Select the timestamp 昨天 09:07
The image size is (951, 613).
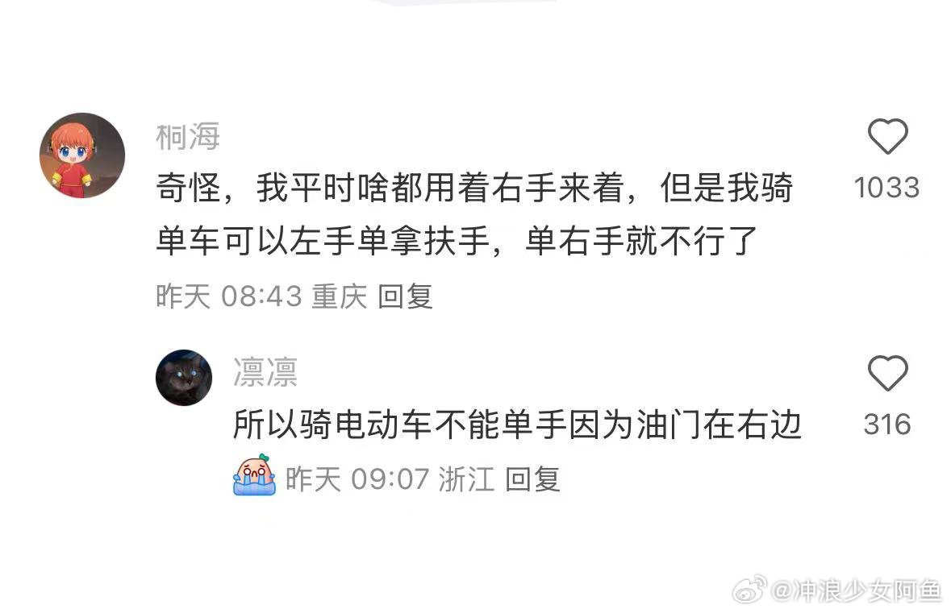(357, 479)
